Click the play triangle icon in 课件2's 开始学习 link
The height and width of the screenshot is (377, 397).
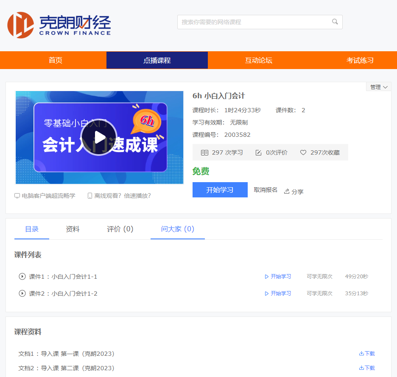(267, 294)
